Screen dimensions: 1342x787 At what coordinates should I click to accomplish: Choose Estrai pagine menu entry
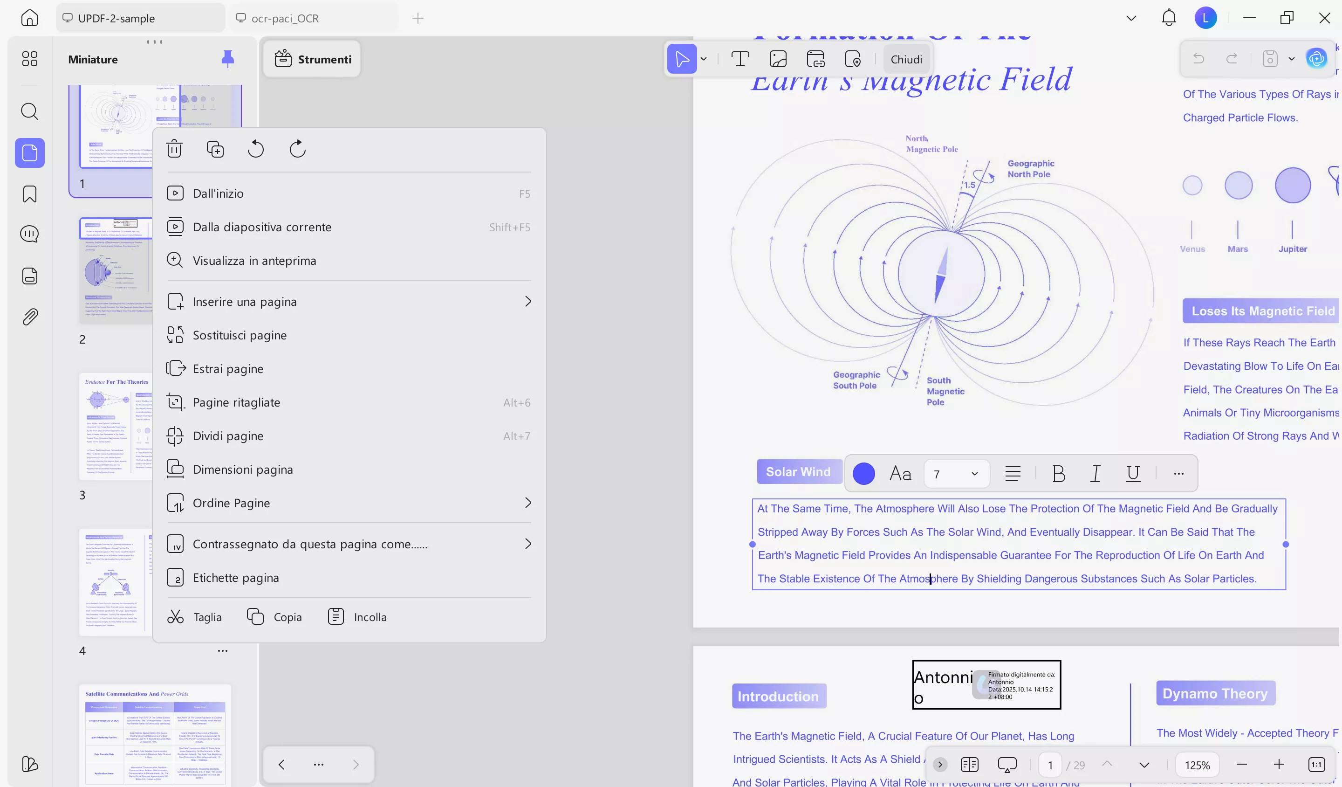pos(228,369)
